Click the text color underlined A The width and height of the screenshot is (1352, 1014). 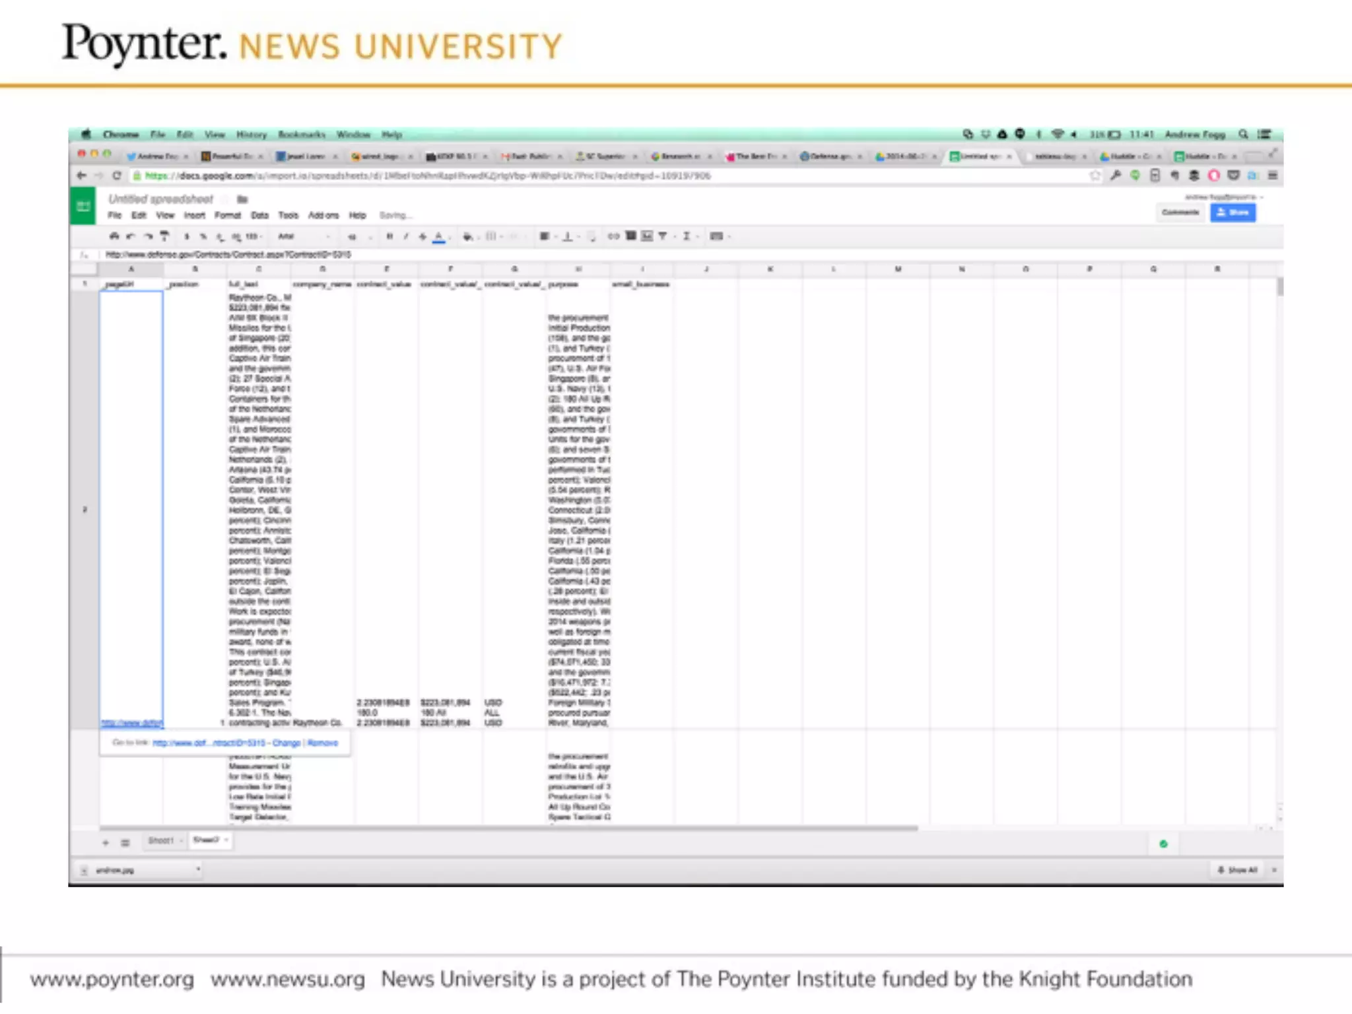(439, 236)
